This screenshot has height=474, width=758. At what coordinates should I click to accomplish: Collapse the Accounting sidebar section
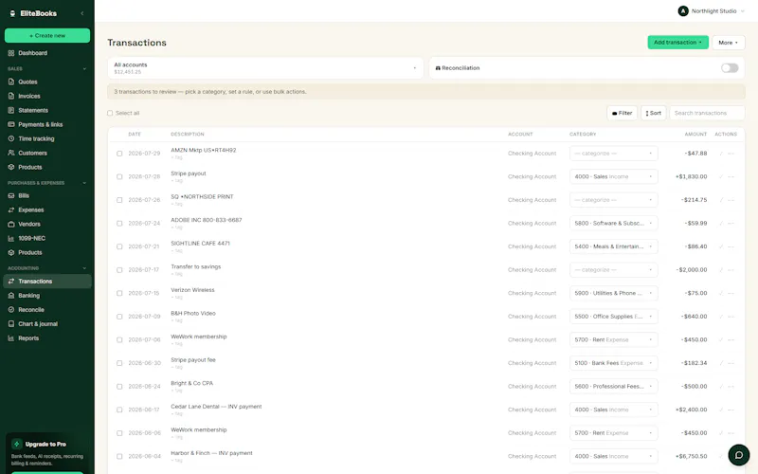84,268
